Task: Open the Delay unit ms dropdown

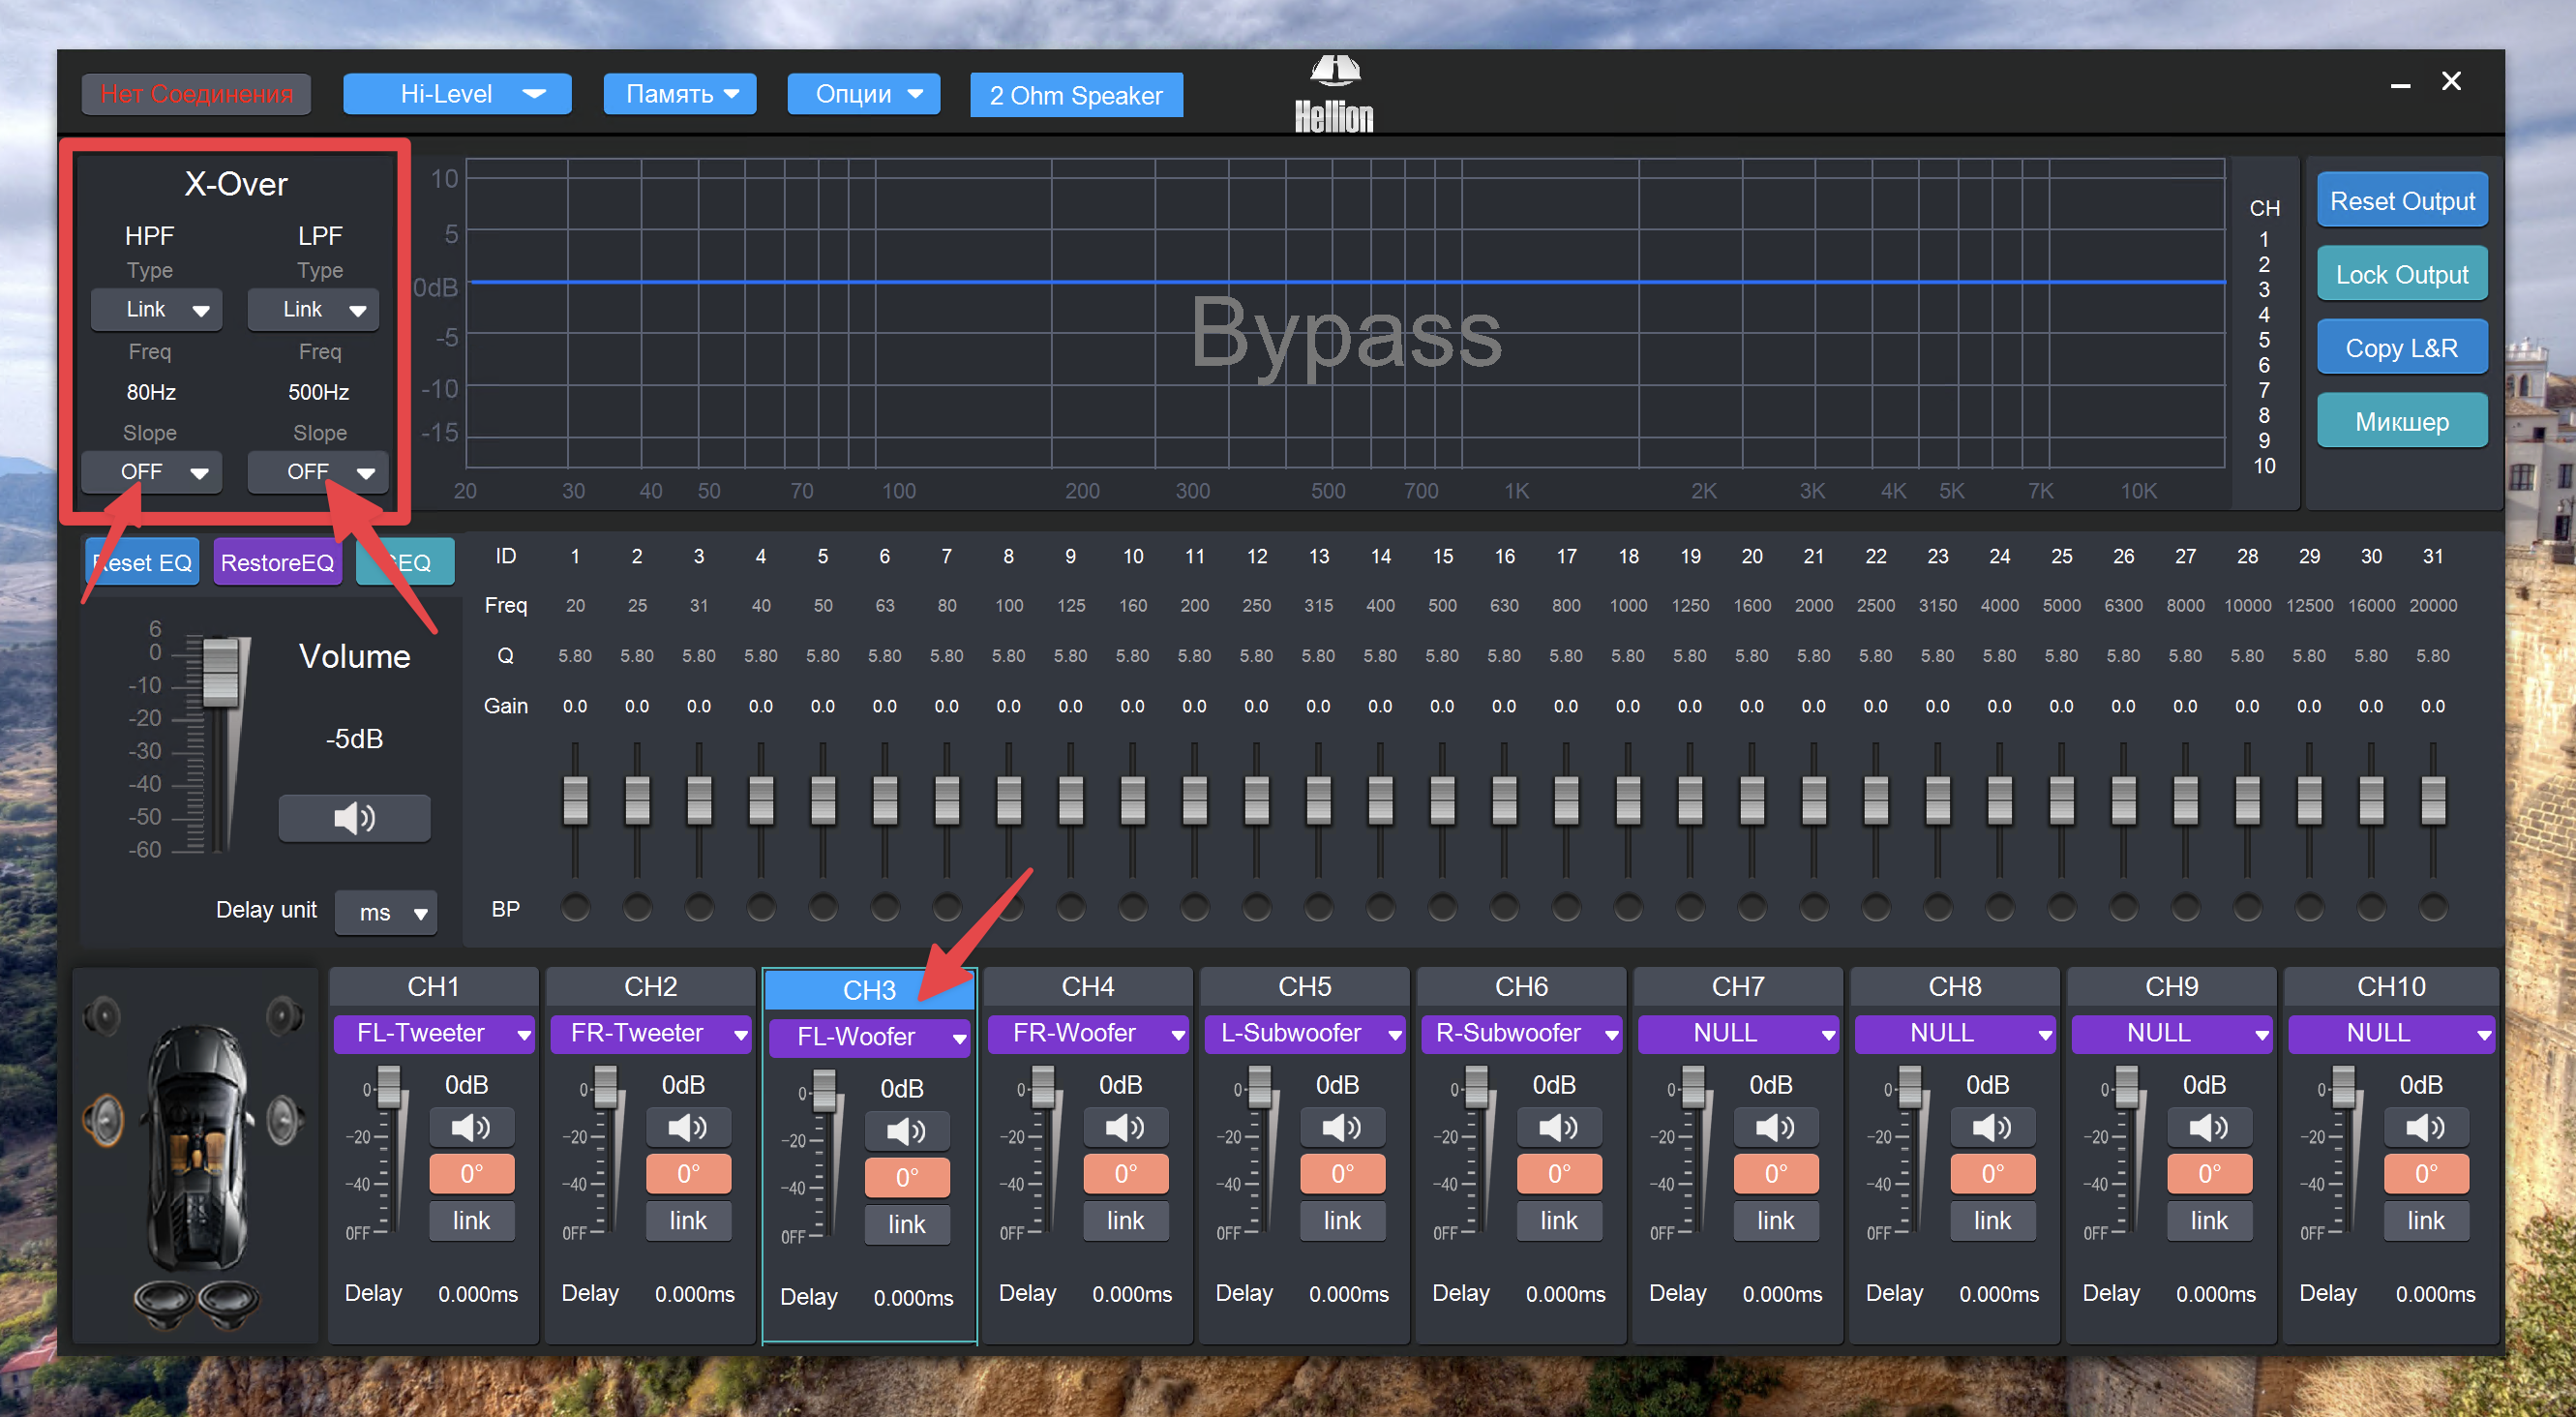Action: [x=386, y=912]
